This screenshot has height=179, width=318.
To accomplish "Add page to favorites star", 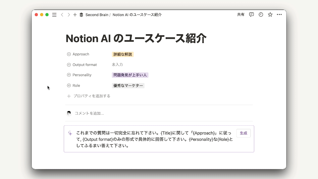I will [x=270, y=15].
